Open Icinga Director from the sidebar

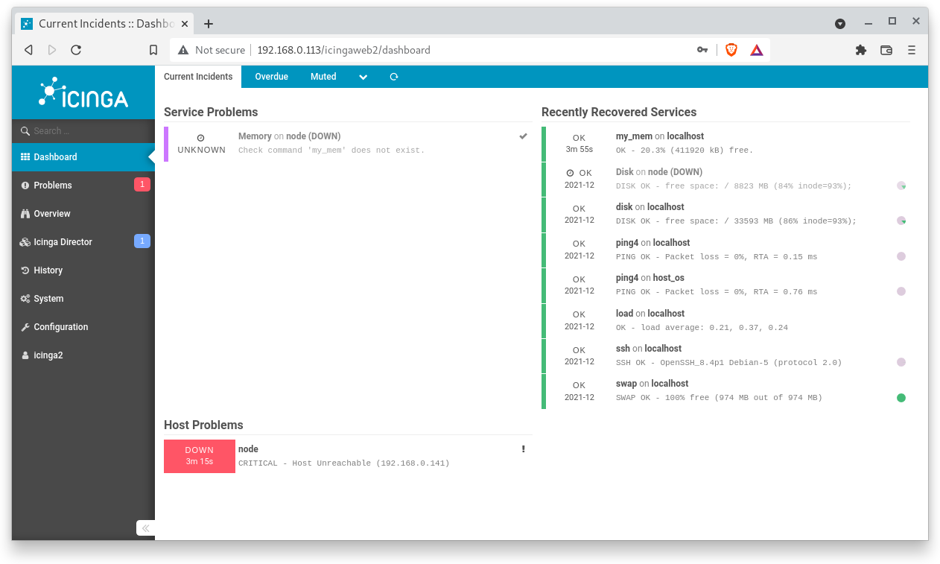63,241
